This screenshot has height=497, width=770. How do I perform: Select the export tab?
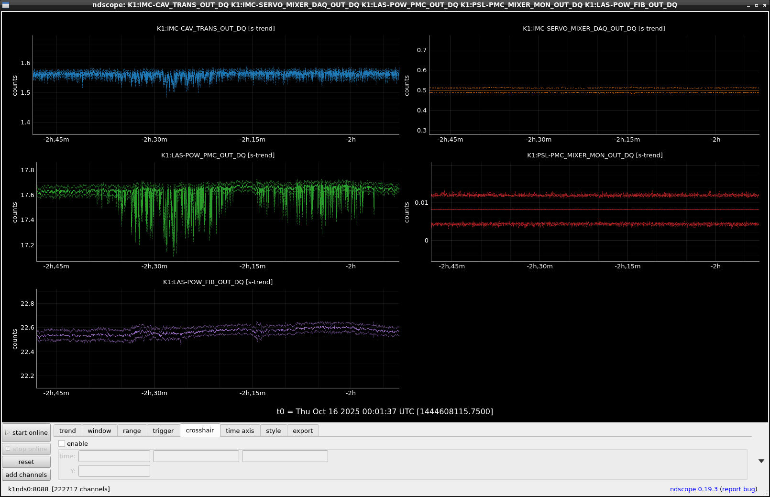point(302,431)
